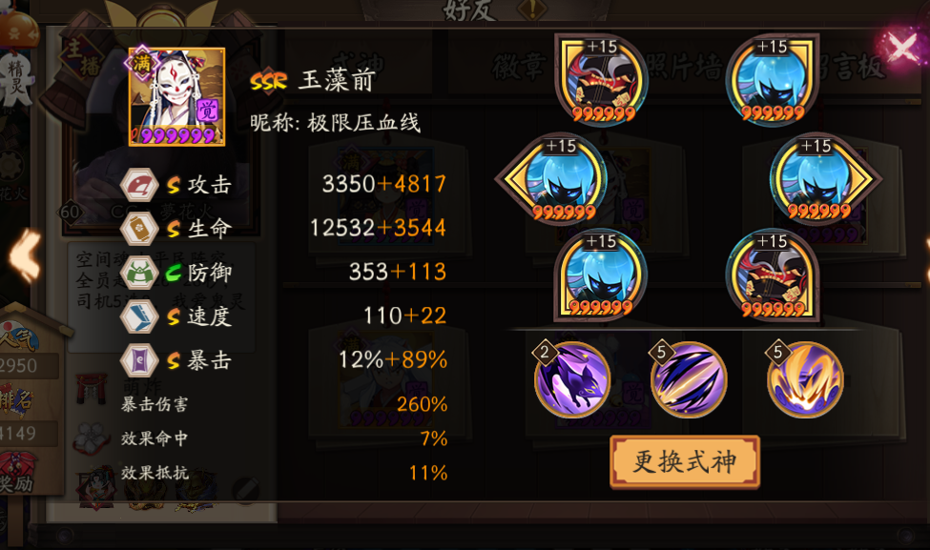Close the shikigami detail panel
The width and height of the screenshot is (930, 550).
tap(902, 48)
